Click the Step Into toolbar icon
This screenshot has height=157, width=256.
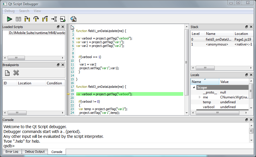click(x=27, y=19)
